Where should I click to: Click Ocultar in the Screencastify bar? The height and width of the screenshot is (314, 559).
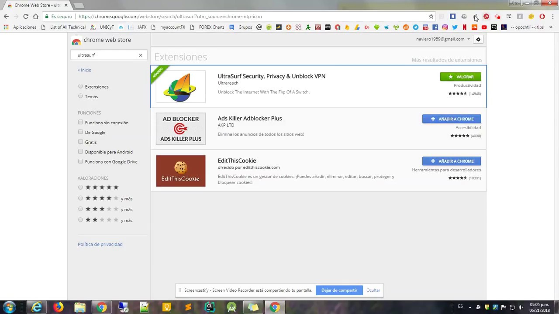coord(373,290)
